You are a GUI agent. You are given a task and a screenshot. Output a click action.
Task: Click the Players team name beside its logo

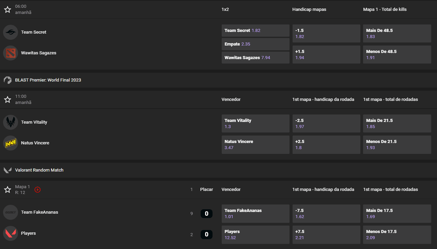pos(28,233)
